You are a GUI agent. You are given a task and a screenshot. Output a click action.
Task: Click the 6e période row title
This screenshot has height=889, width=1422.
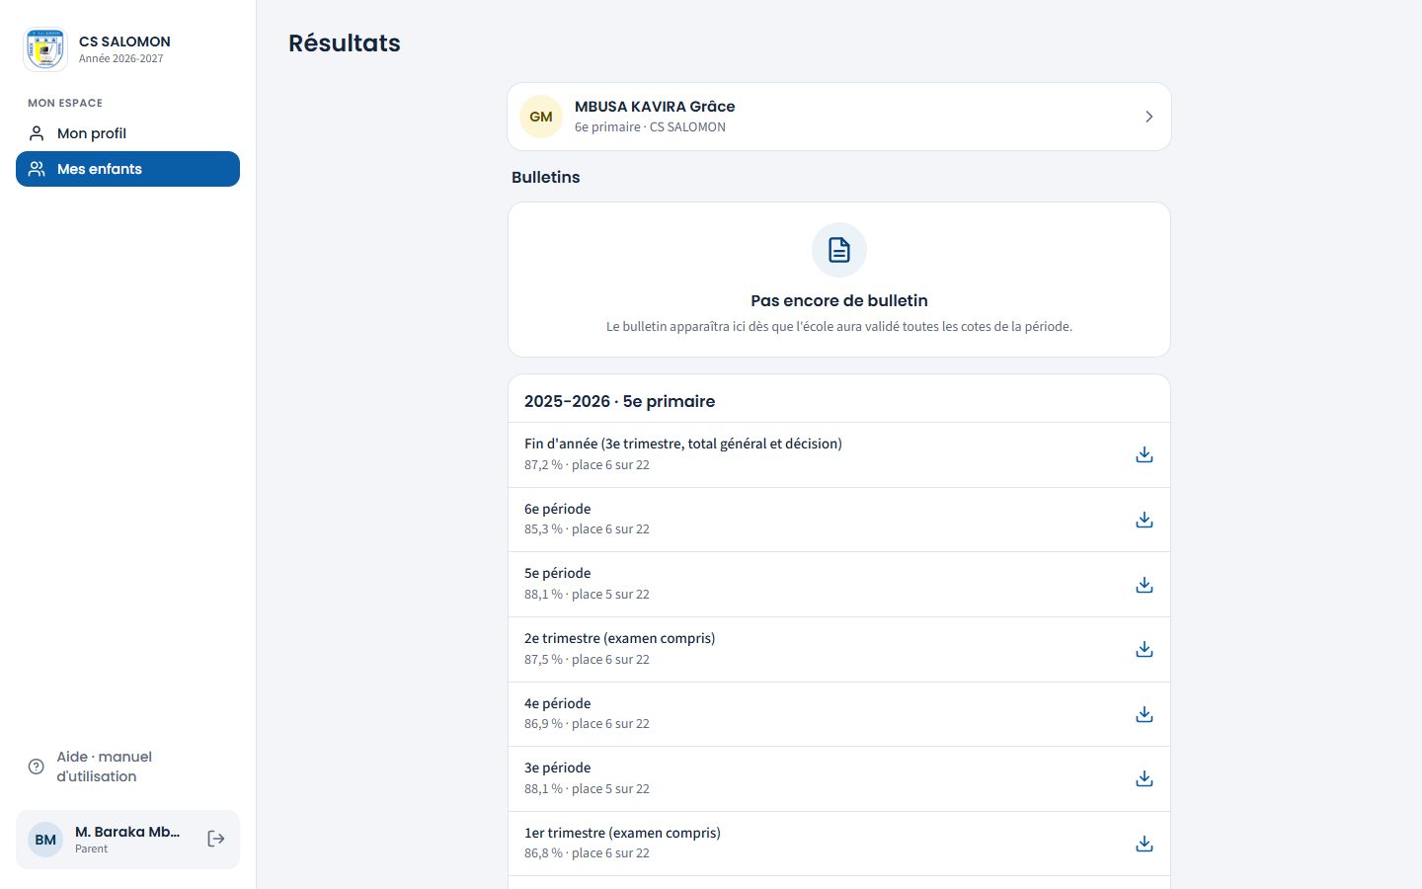coord(558,509)
